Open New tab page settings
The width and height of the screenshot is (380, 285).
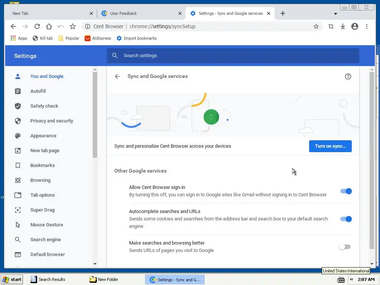45,151
